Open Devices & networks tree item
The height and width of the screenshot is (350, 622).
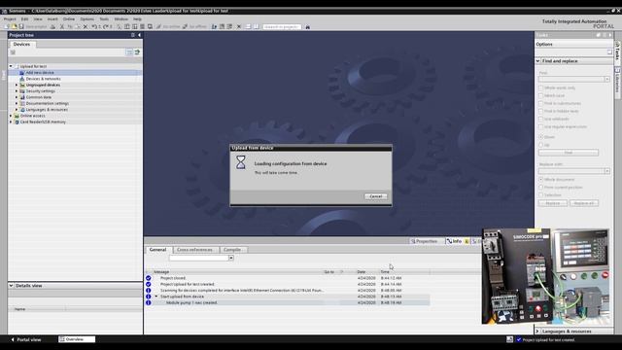(x=43, y=79)
